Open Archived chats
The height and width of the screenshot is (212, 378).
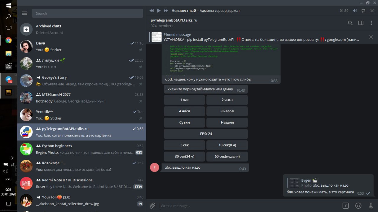(82, 29)
